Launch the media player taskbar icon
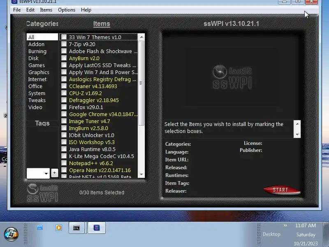The image size is (329, 247). [59, 228]
